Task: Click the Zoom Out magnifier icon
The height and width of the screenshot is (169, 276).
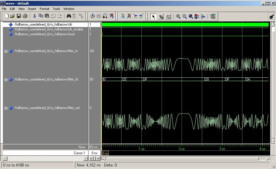Action: (x=184, y=17)
